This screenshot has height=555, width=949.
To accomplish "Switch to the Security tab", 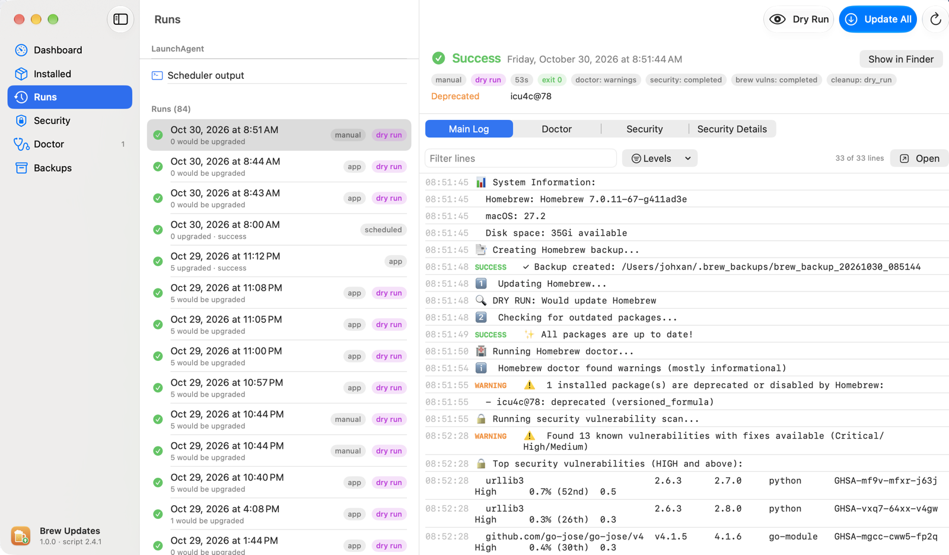I will [x=645, y=129].
